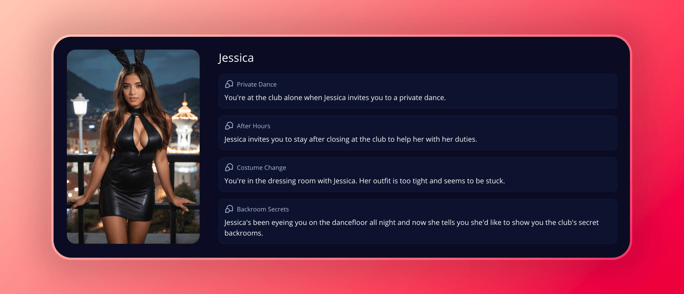Image resolution: width=684 pixels, height=294 pixels.
Task: Open the After Hours scenario title
Action: [253, 126]
